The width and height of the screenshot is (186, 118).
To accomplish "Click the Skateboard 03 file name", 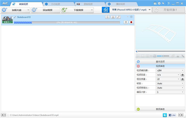I will pos(24,17).
